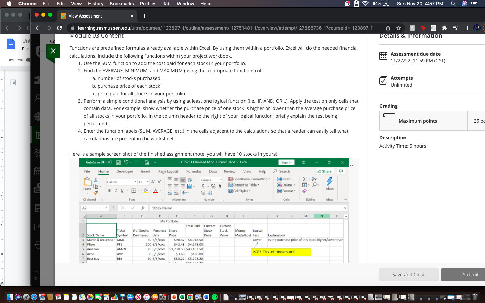Open Spotify from the Dock
Screen dimensions: 485x303
click(215, 297)
